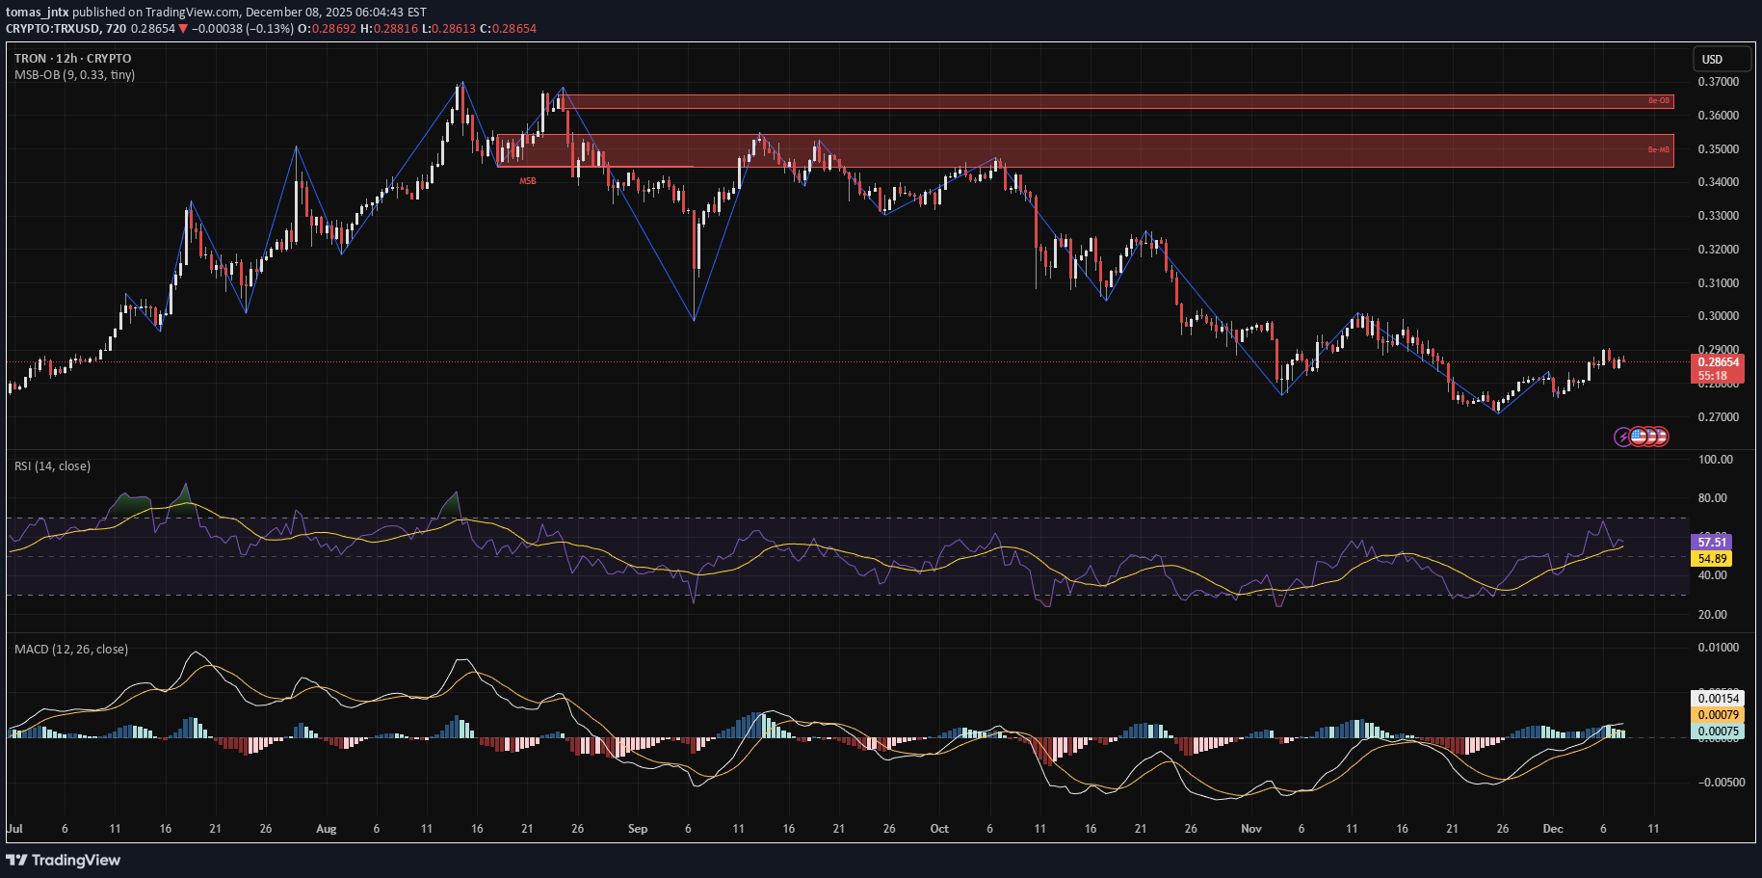Click the Be-MB zone label

[1658, 149]
